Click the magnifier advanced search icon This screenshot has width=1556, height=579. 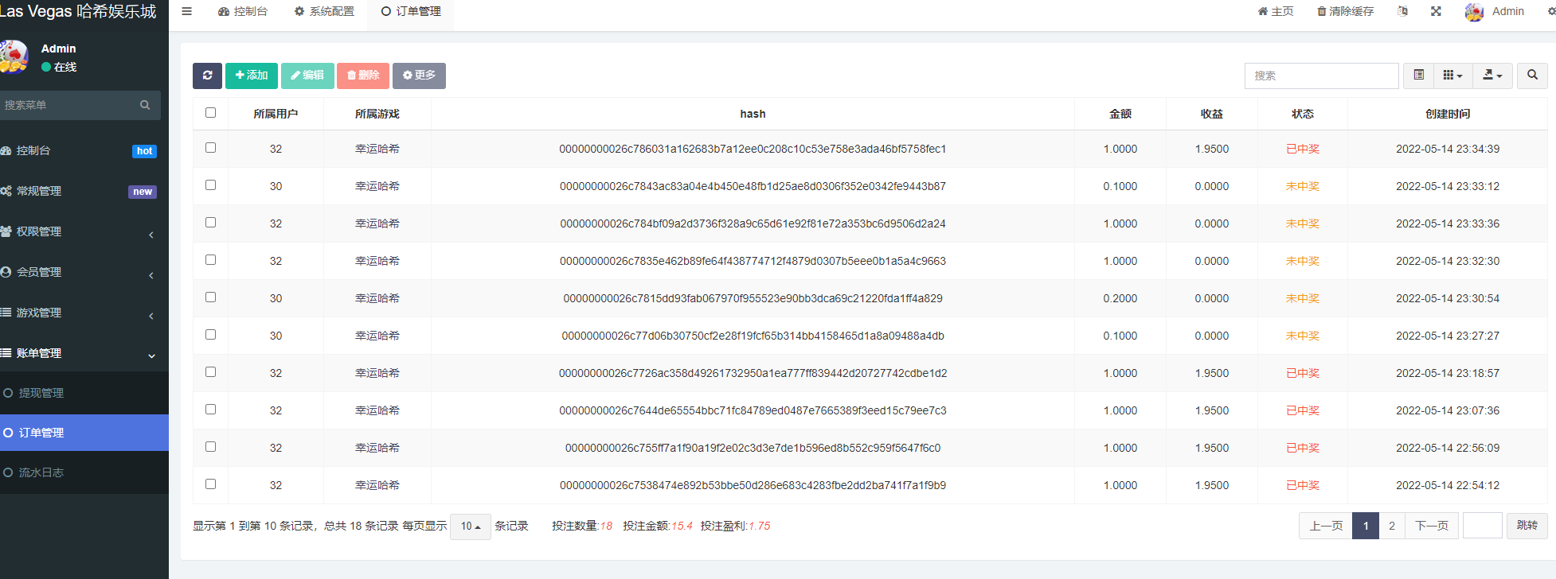(x=1532, y=76)
